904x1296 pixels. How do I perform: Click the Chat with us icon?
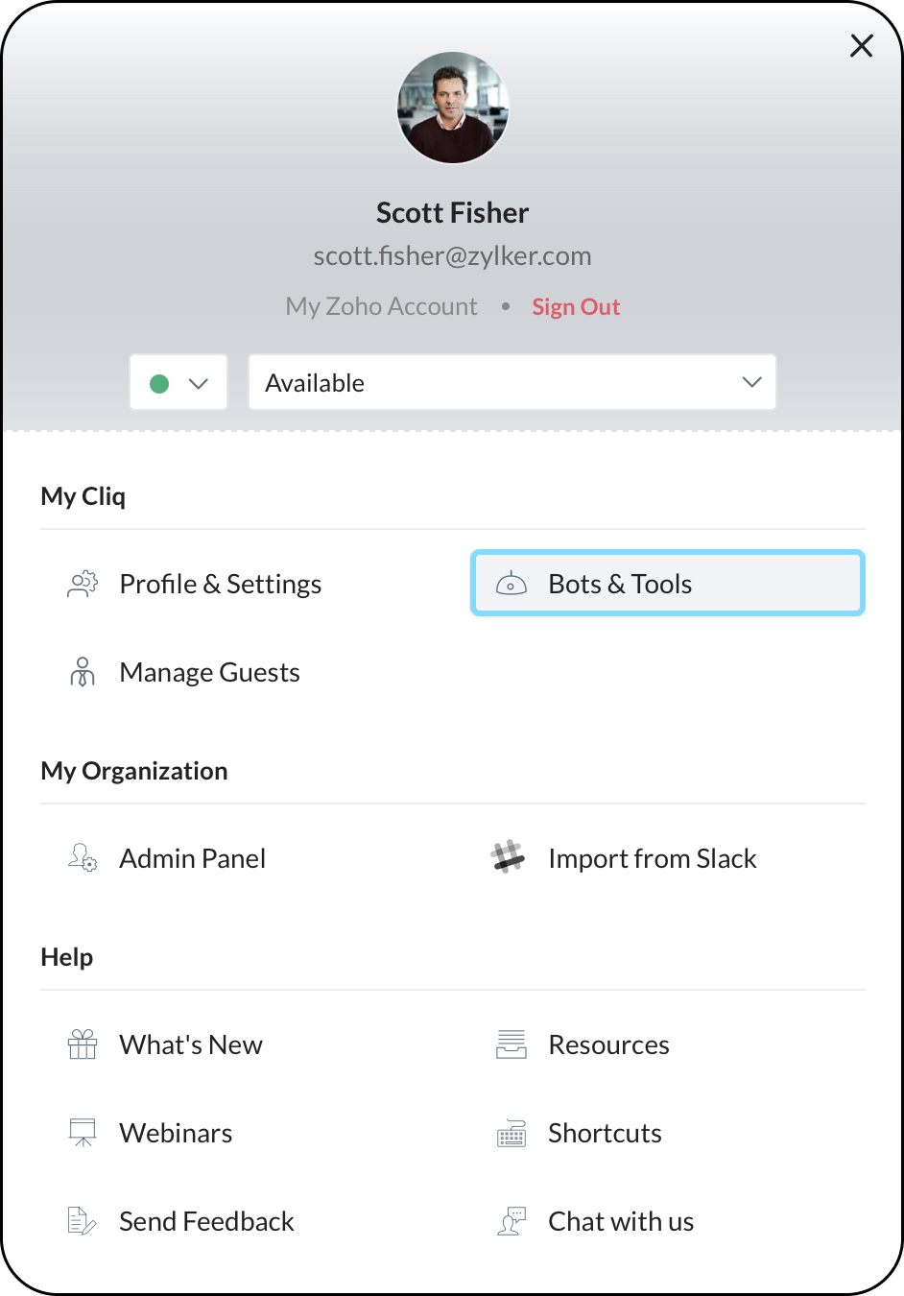[511, 1221]
